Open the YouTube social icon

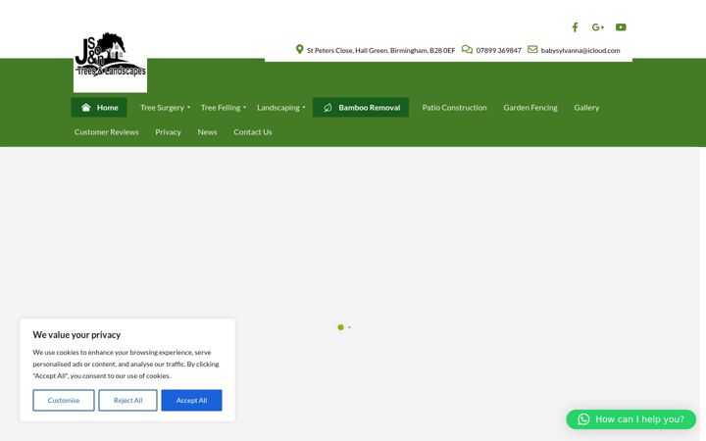(621, 27)
